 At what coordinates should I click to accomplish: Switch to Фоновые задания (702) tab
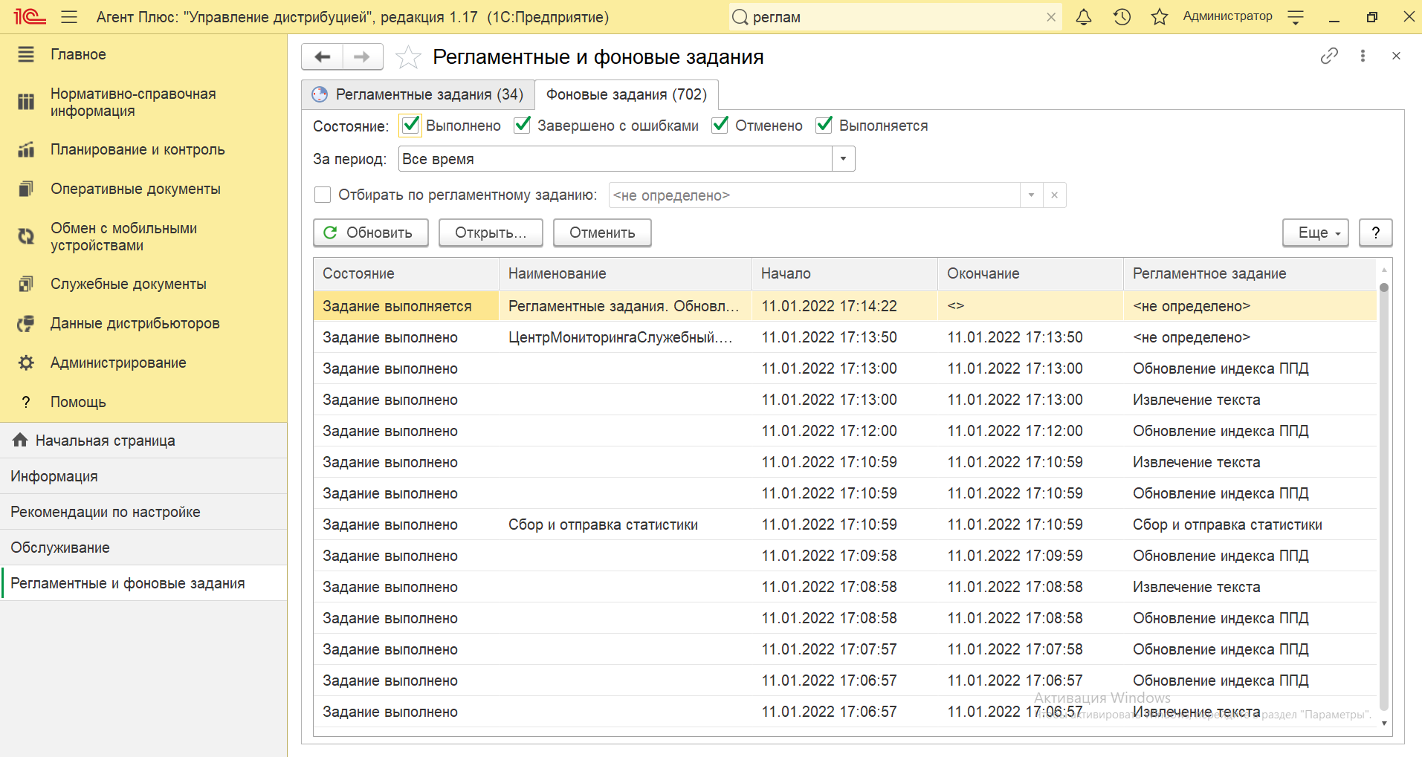click(627, 94)
